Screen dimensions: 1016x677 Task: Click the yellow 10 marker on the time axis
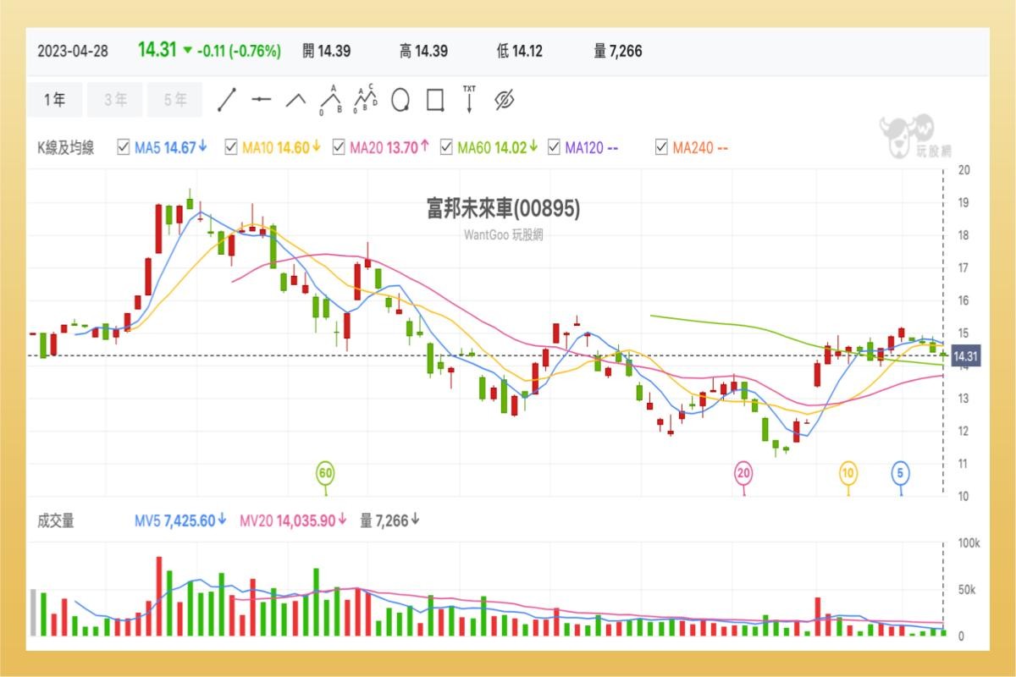(x=848, y=473)
